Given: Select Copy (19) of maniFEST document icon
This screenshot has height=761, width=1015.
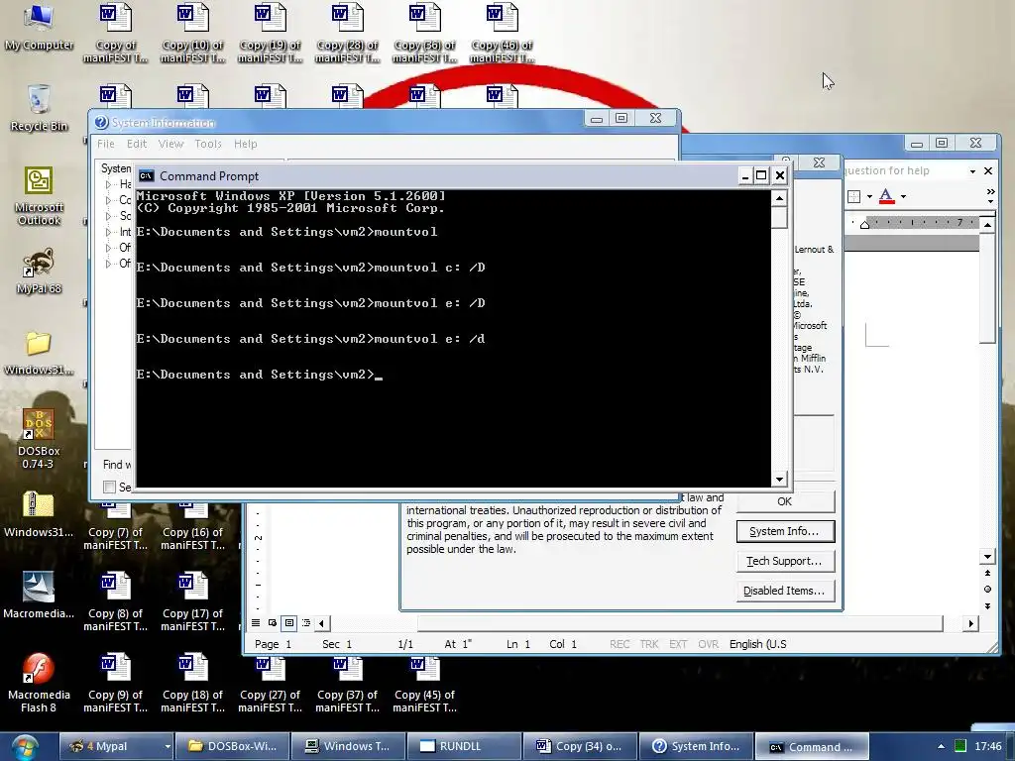Looking at the screenshot, I should tap(270, 33).
